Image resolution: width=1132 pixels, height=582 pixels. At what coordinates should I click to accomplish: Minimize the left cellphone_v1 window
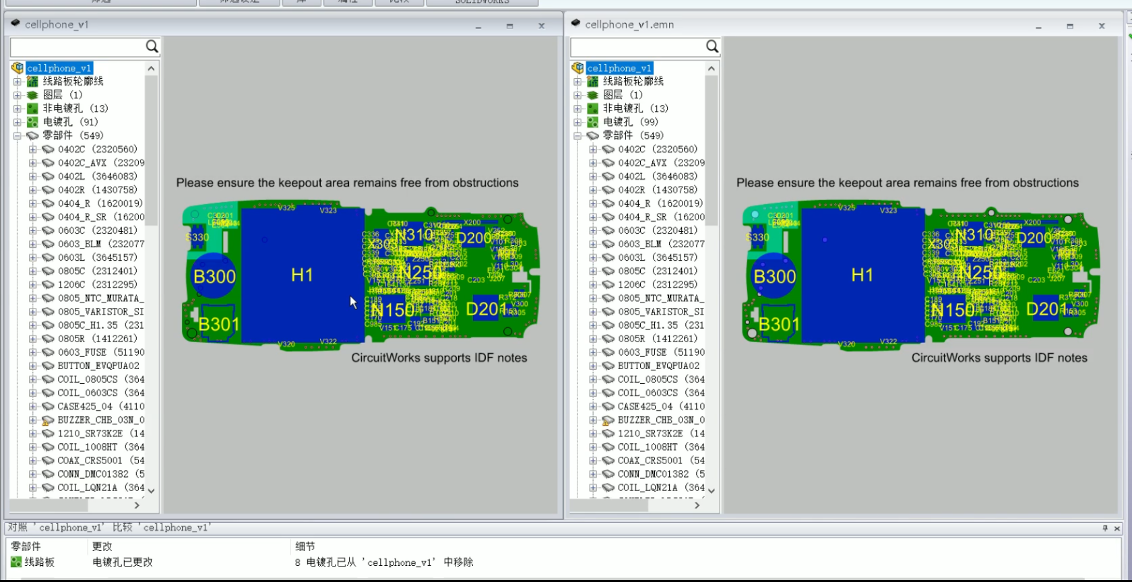click(x=478, y=26)
